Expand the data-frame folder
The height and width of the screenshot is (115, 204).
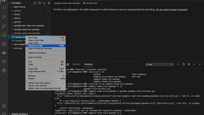click(x=30, y=7)
